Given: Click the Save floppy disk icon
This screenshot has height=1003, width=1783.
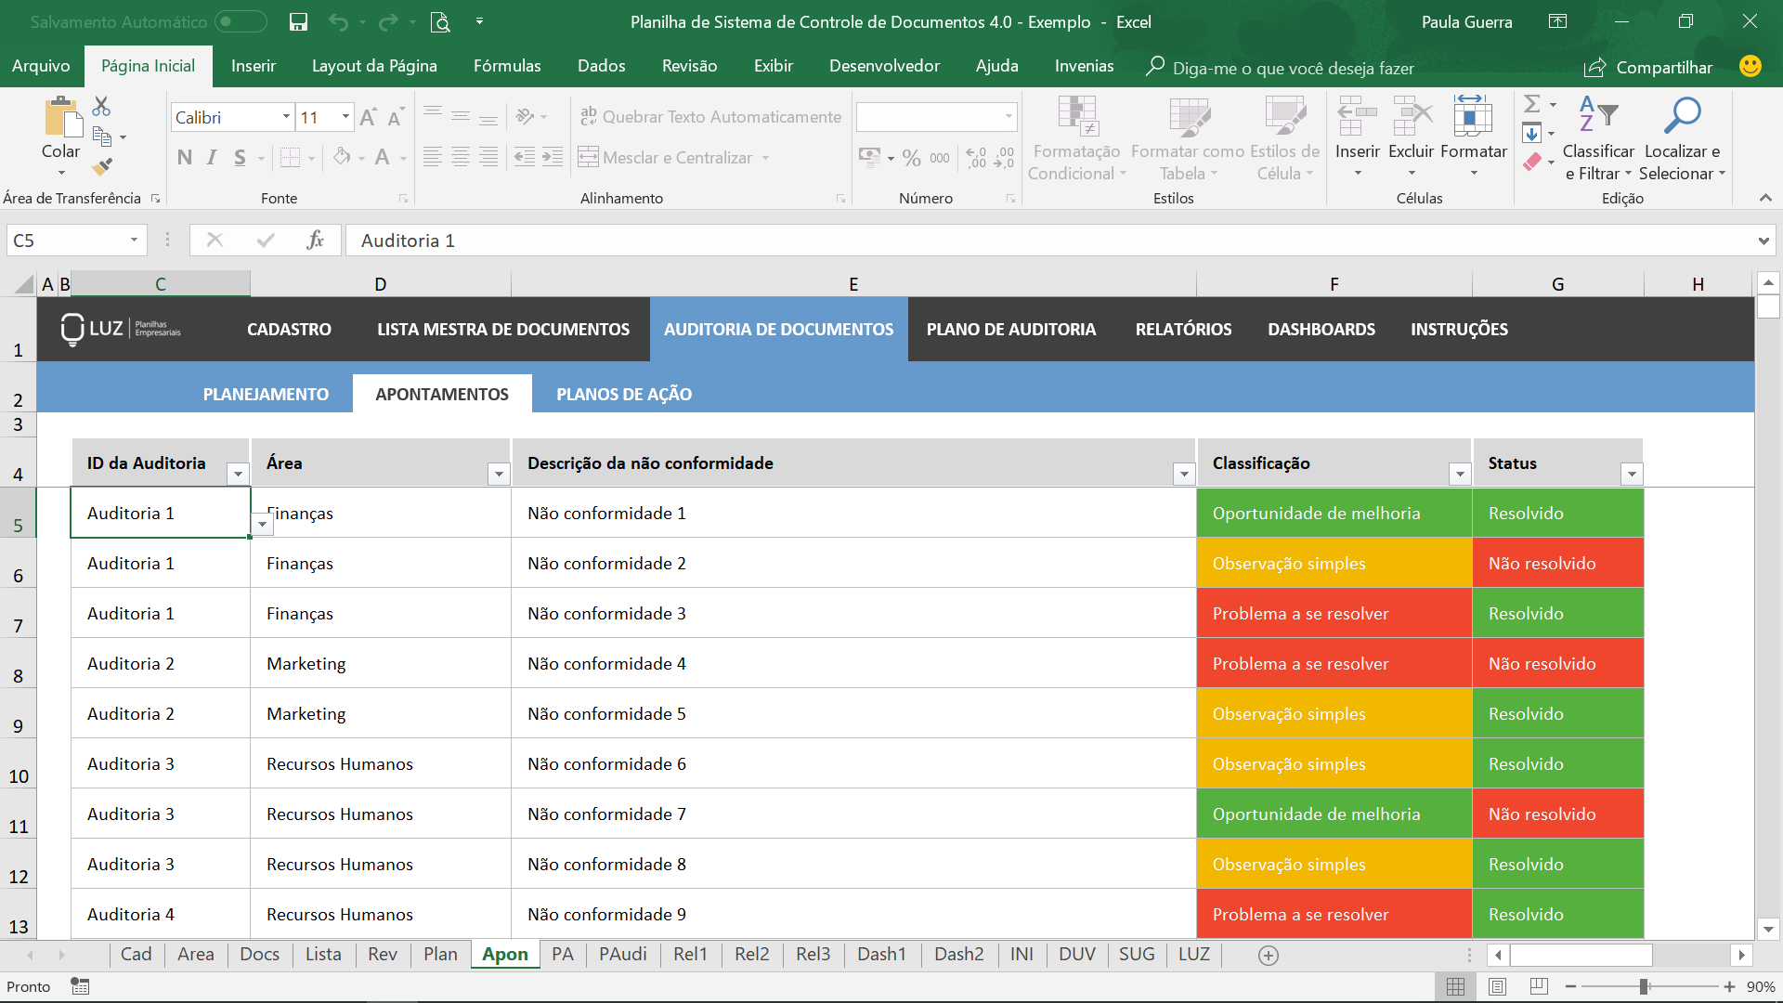Looking at the screenshot, I should 298,22.
